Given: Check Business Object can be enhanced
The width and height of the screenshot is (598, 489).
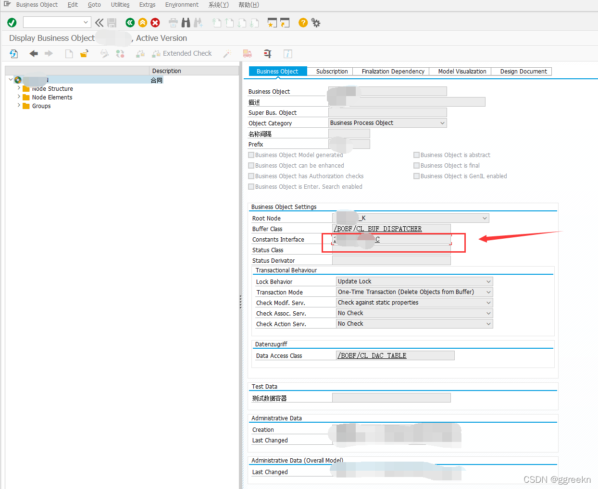Looking at the screenshot, I should (251, 165).
